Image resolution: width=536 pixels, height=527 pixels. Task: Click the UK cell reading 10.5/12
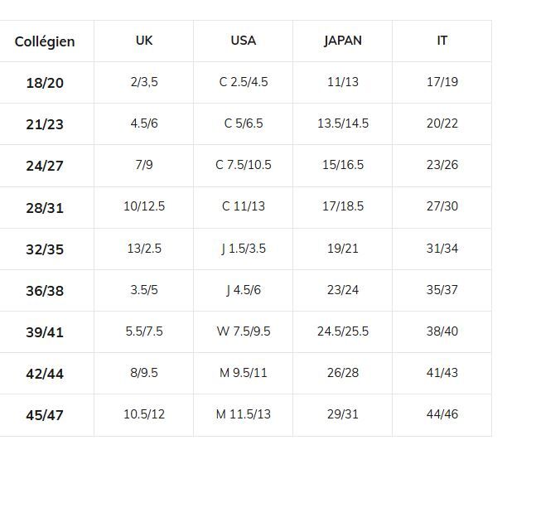pos(144,414)
